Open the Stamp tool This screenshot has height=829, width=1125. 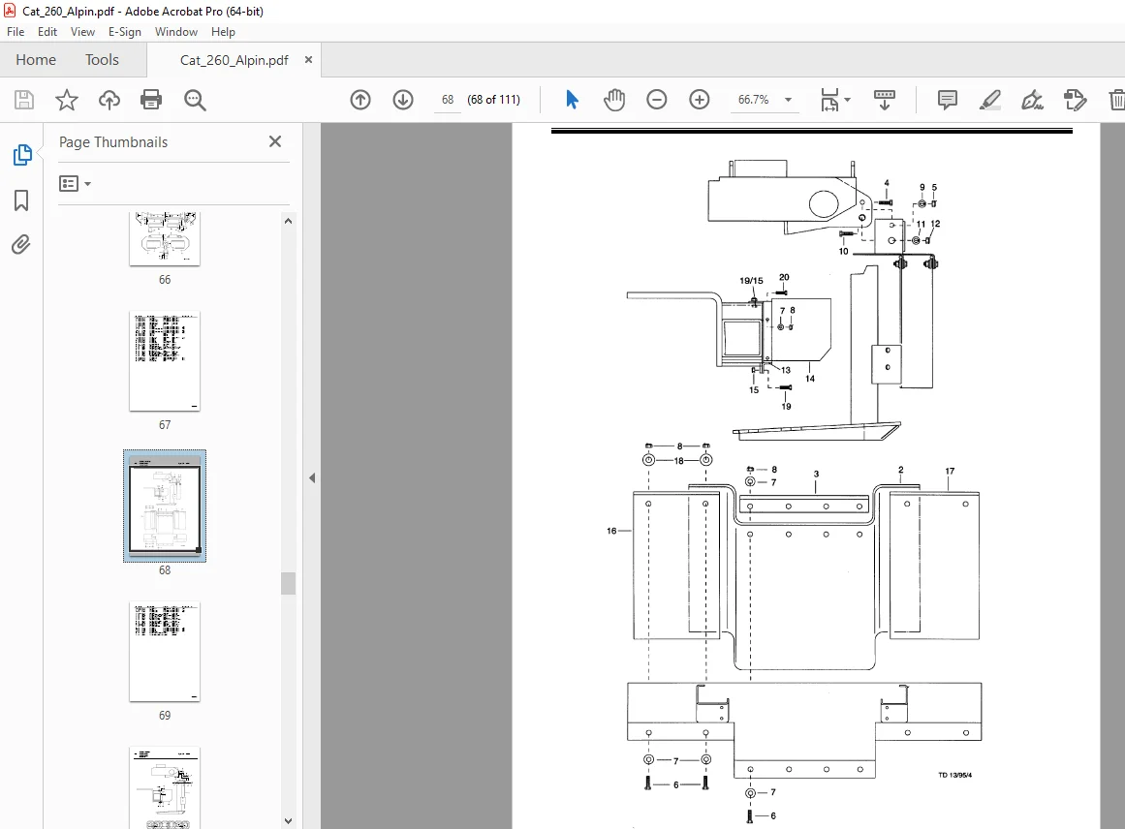[x=1075, y=100]
